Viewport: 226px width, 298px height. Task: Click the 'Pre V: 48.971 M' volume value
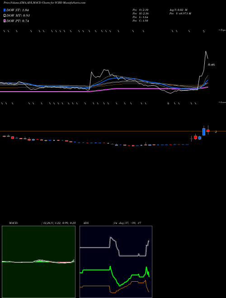click(180, 14)
